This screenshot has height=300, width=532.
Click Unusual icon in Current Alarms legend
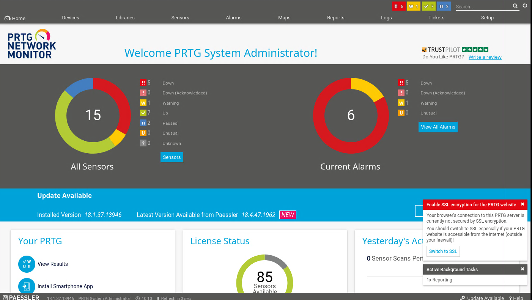click(x=401, y=113)
